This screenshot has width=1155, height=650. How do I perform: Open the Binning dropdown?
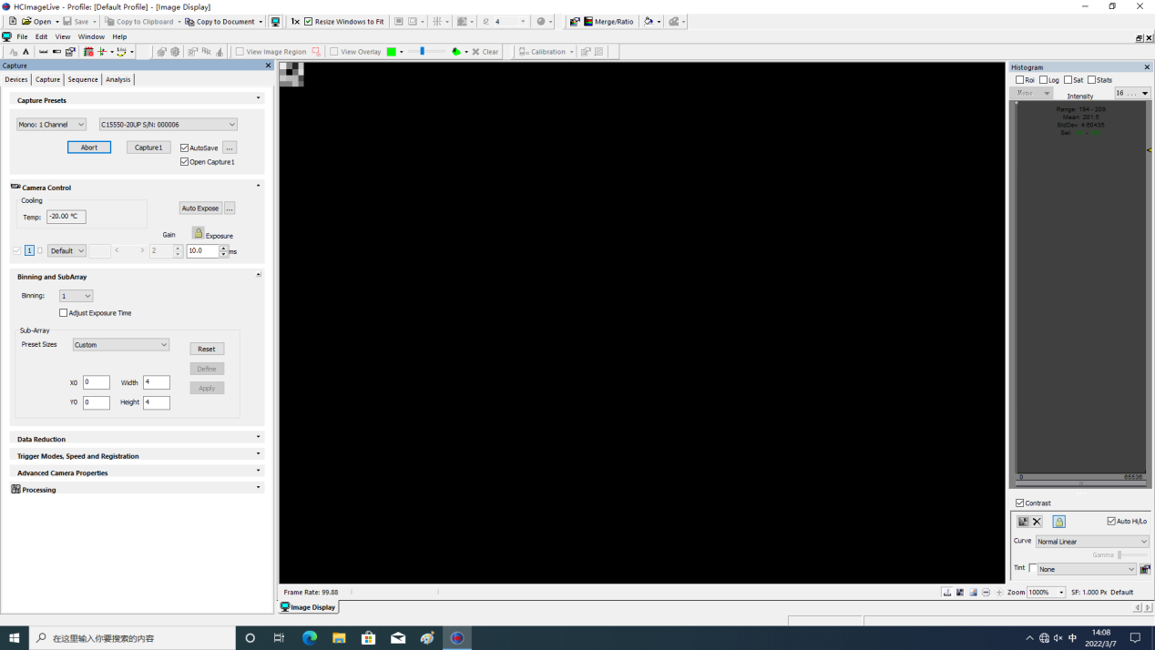click(x=76, y=296)
